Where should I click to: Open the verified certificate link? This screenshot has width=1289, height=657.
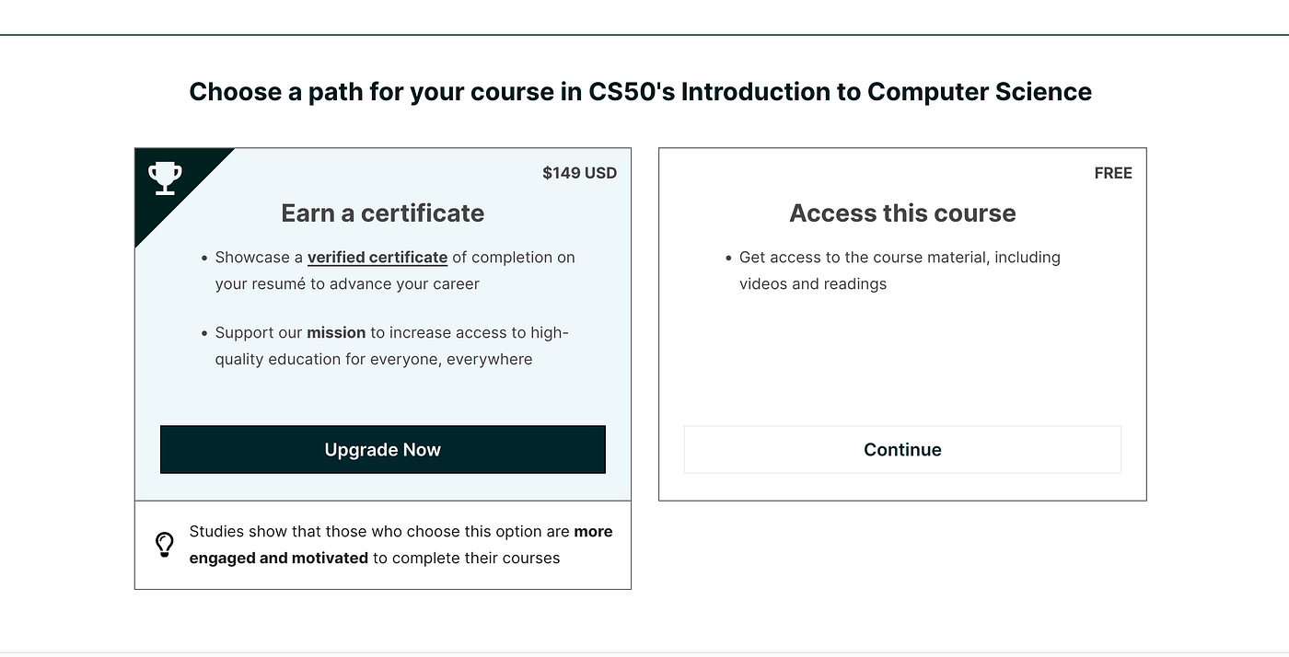pyautogui.click(x=377, y=257)
